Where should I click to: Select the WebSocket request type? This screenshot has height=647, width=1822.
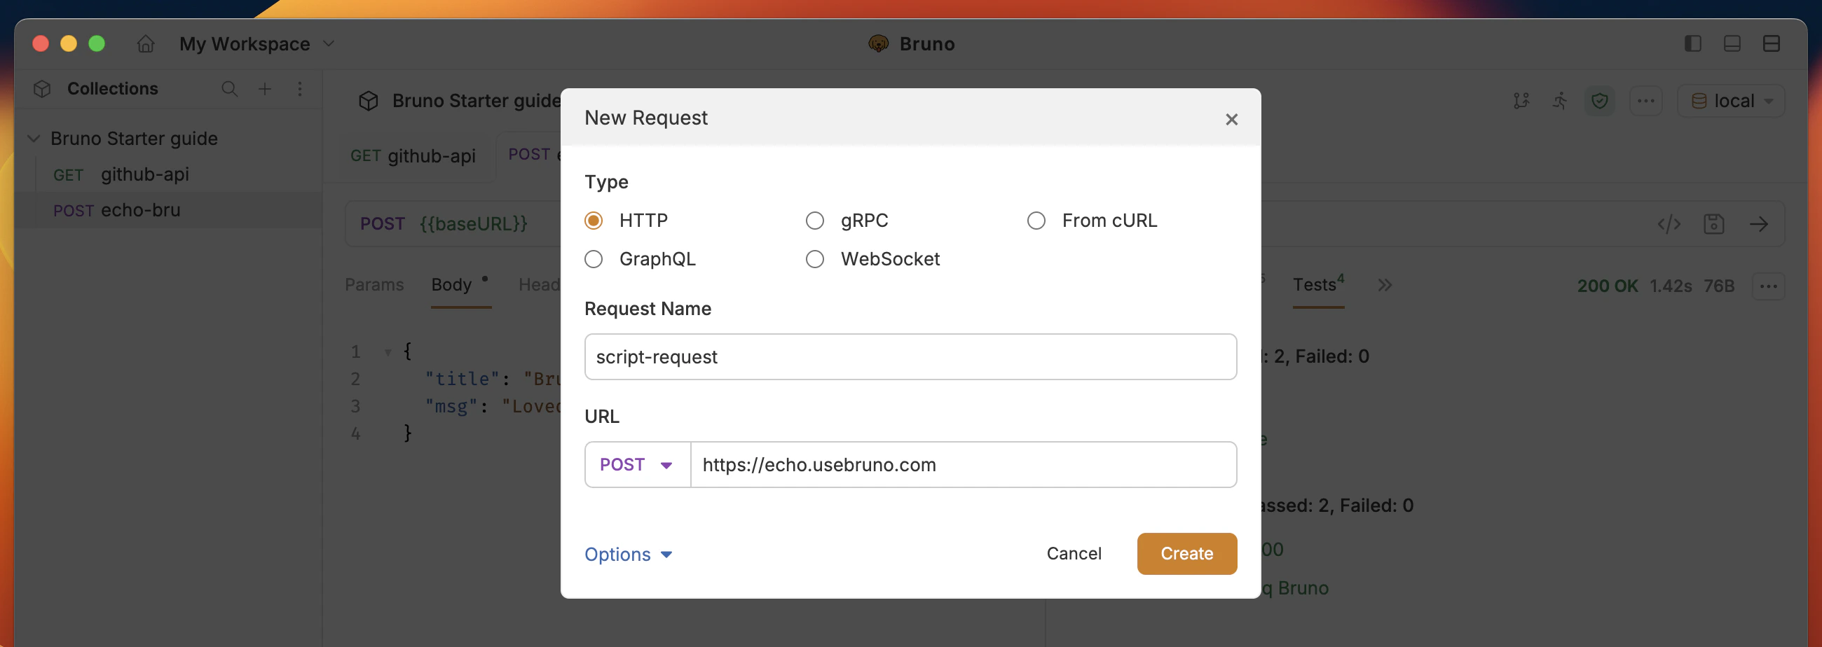point(815,259)
